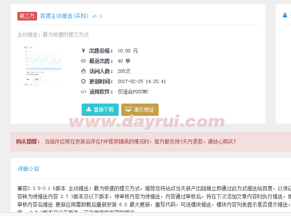Image resolution: width=291 pixels, height=216 pixels.
Task: Click the description line starting 审核内容后推送
Action: [154, 204]
